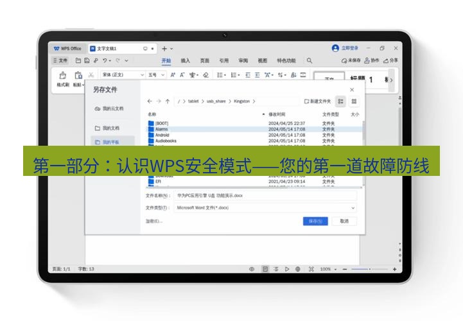Switch to the 特色功能 ribbon tab
Screen dimensions: 463x321
[286, 60]
